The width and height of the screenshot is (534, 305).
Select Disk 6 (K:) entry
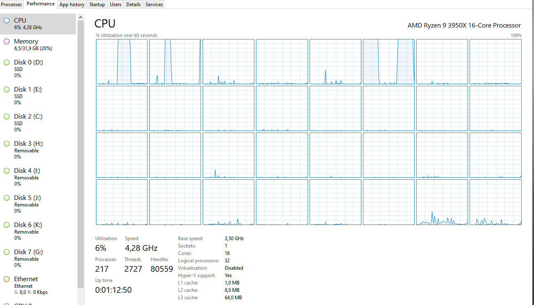38,231
